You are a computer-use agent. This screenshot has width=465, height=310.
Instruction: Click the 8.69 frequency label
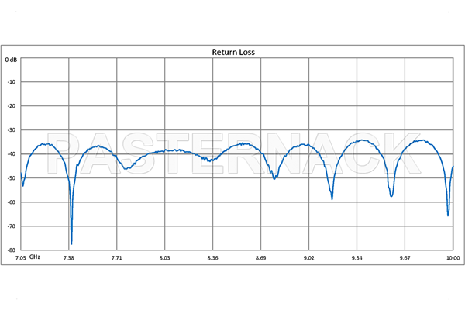pos(260,257)
